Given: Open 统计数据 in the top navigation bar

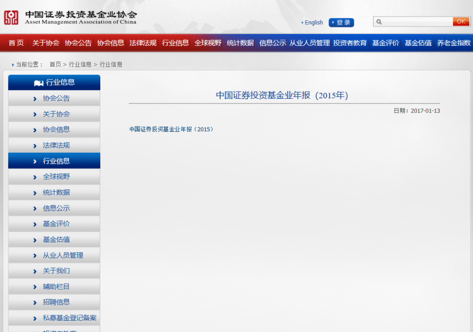Looking at the screenshot, I should pos(240,43).
